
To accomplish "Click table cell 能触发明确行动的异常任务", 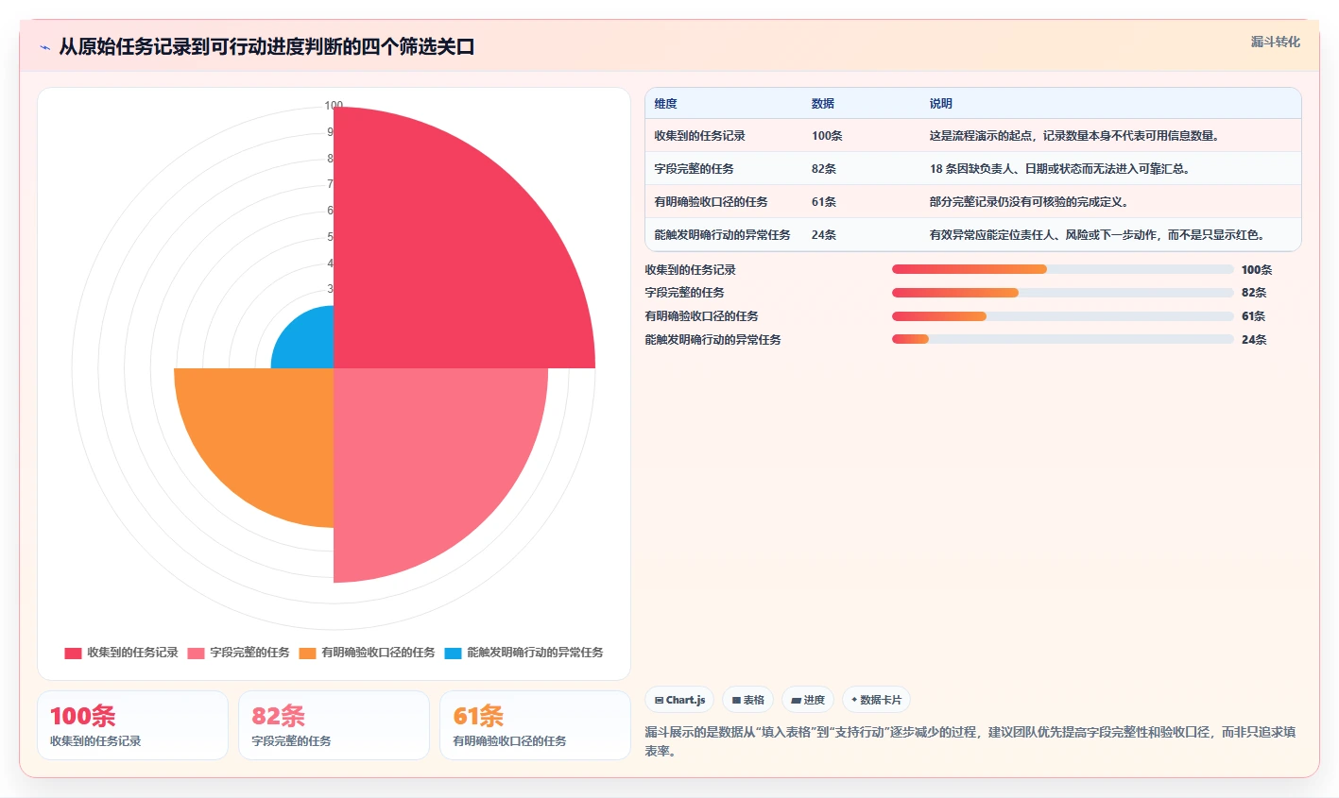I will (723, 235).
